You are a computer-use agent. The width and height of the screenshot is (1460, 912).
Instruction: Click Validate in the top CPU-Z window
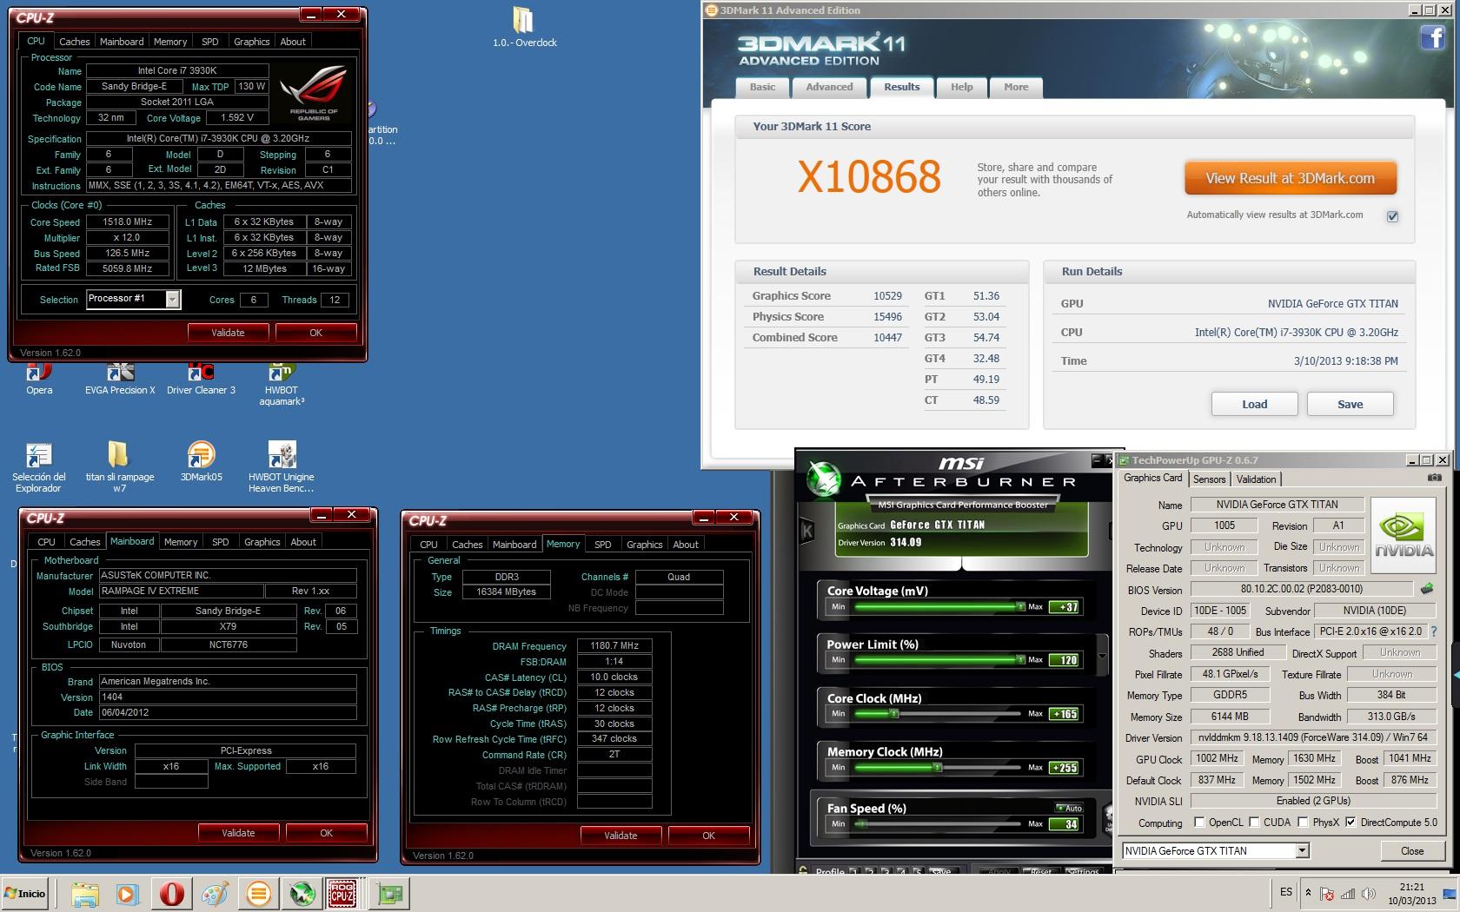(x=228, y=333)
